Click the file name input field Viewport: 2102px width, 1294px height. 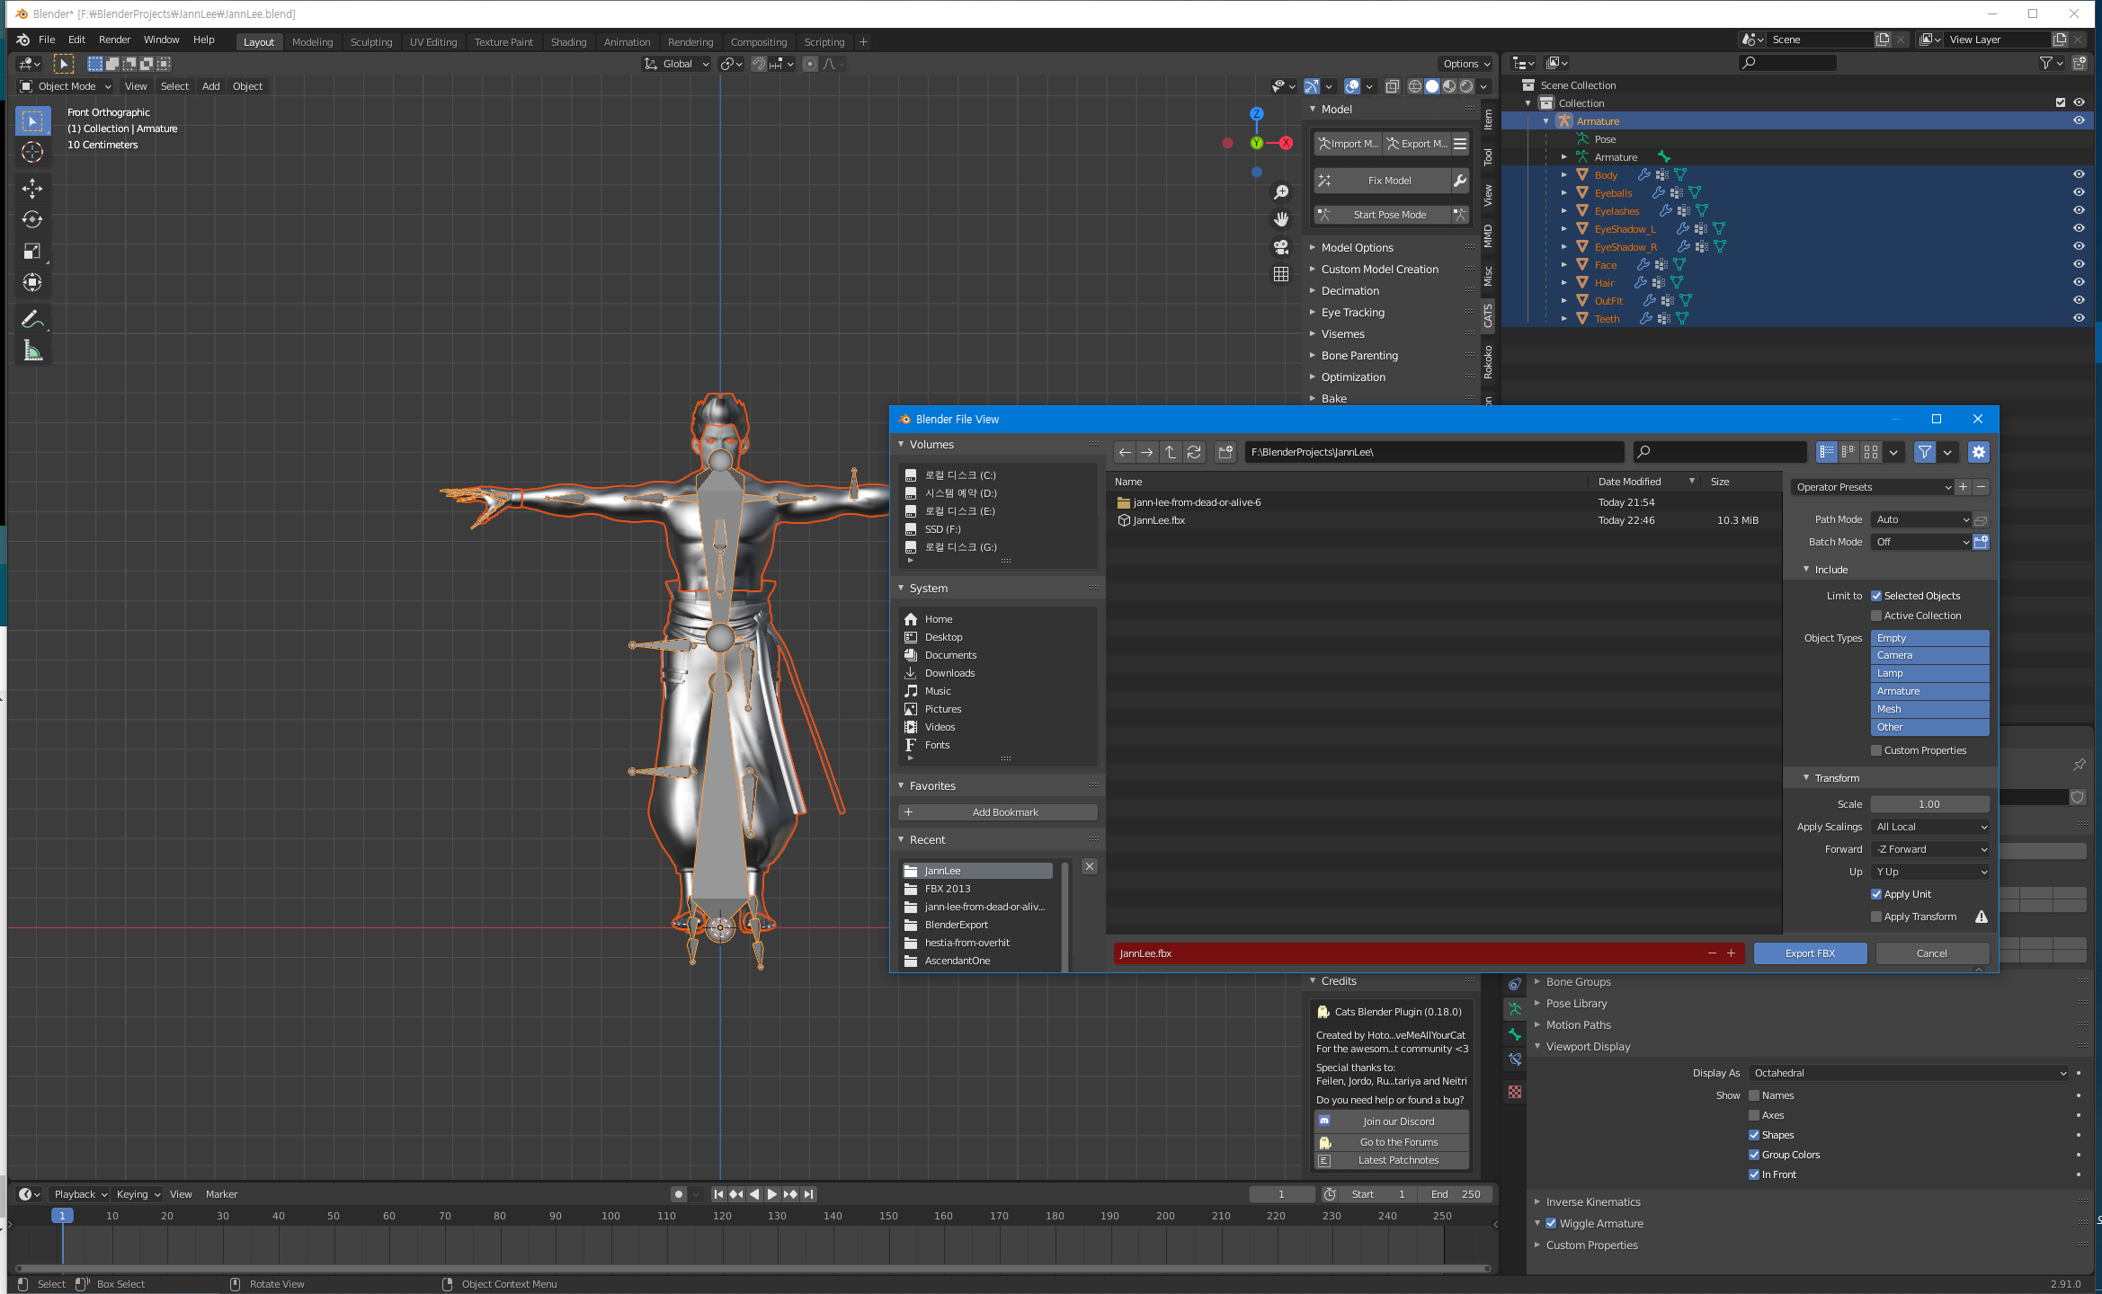1412,953
